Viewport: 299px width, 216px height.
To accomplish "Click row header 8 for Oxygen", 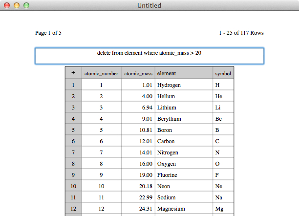I will 73,164.
